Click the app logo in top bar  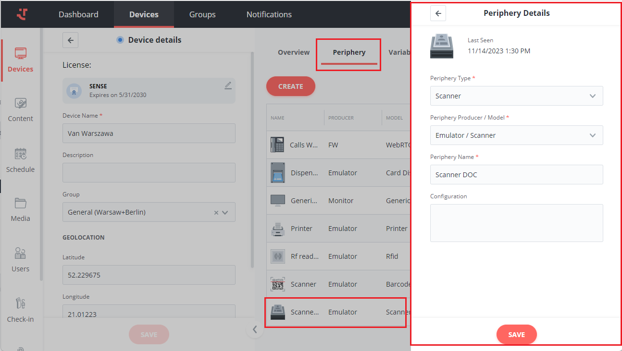click(22, 14)
